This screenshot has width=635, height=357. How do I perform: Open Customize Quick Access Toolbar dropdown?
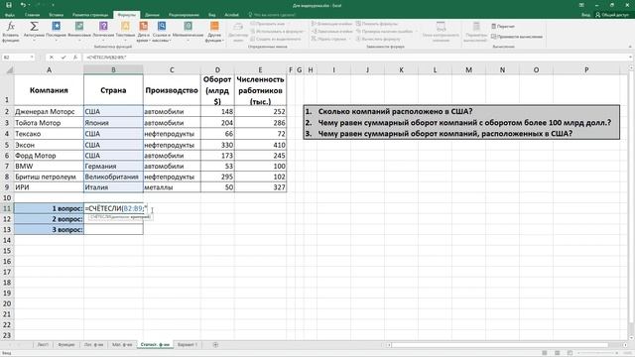(53, 5)
